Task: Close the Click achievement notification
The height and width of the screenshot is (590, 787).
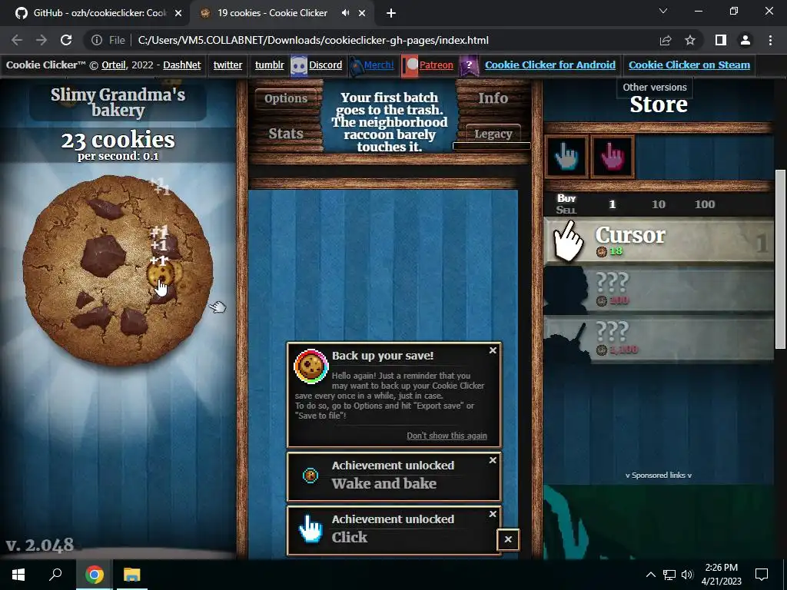Action: tap(493, 514)
